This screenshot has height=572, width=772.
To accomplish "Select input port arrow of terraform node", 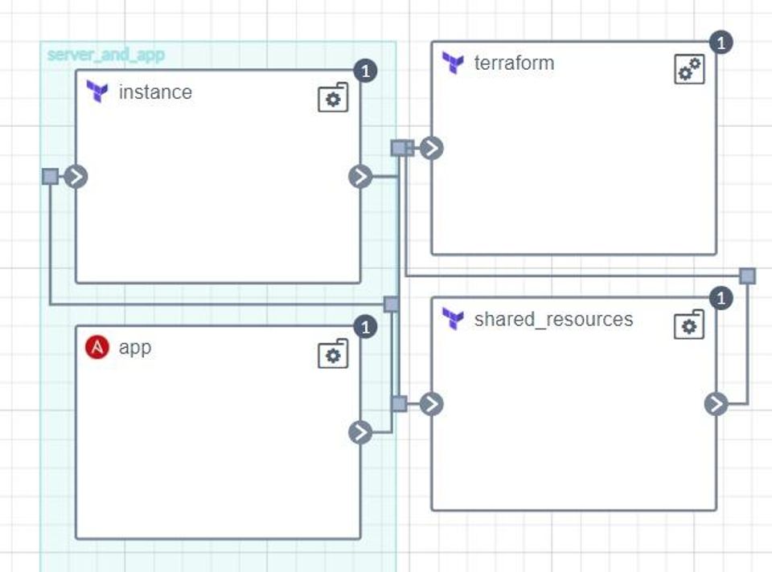I will pyautogui.click(x=432, y=148).
